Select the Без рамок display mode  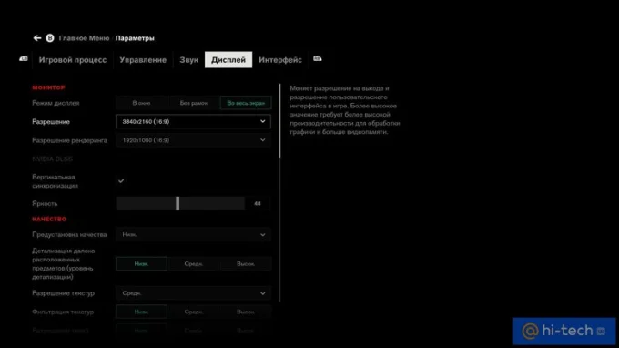click(x=193, y=103)
